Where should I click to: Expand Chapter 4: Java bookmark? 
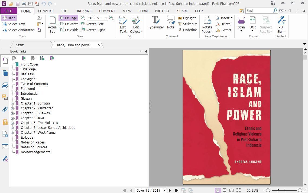(x=12, y=118)
